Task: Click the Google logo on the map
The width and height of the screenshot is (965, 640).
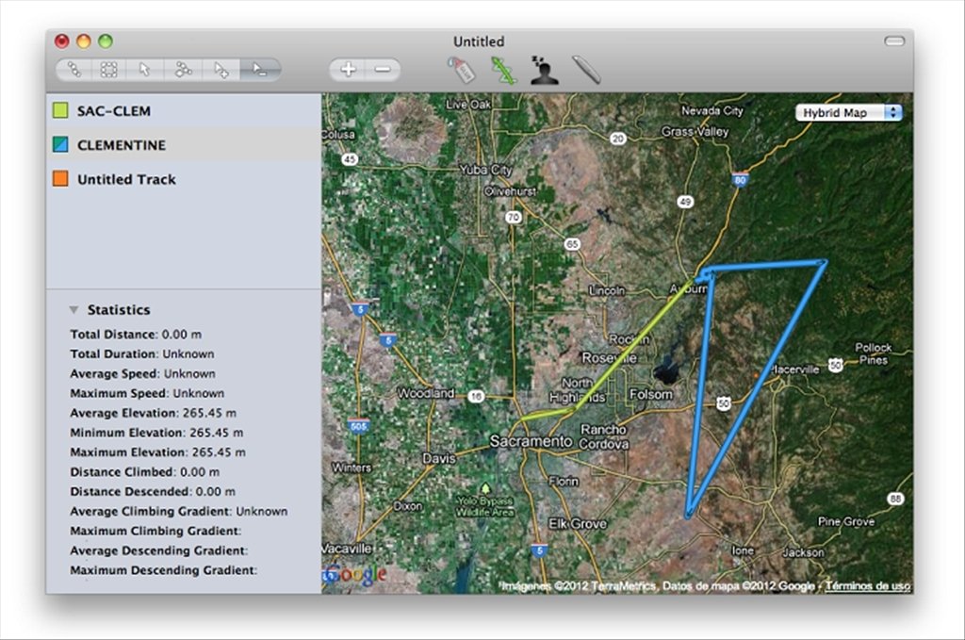Action: point(355,575)
